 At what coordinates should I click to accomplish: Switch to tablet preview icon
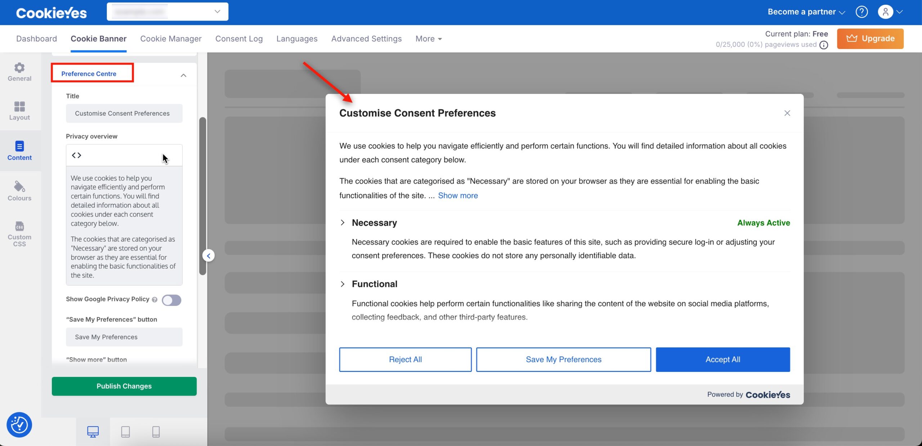tap(125, 431)
